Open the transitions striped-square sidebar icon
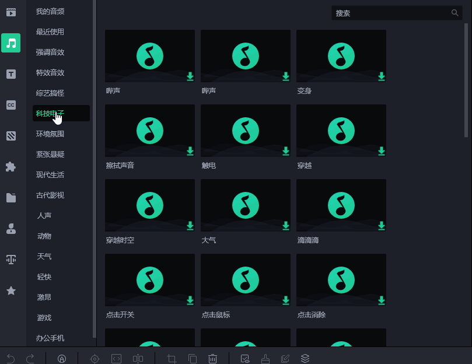Screen dimensions: 472x364 click(11, 136)
